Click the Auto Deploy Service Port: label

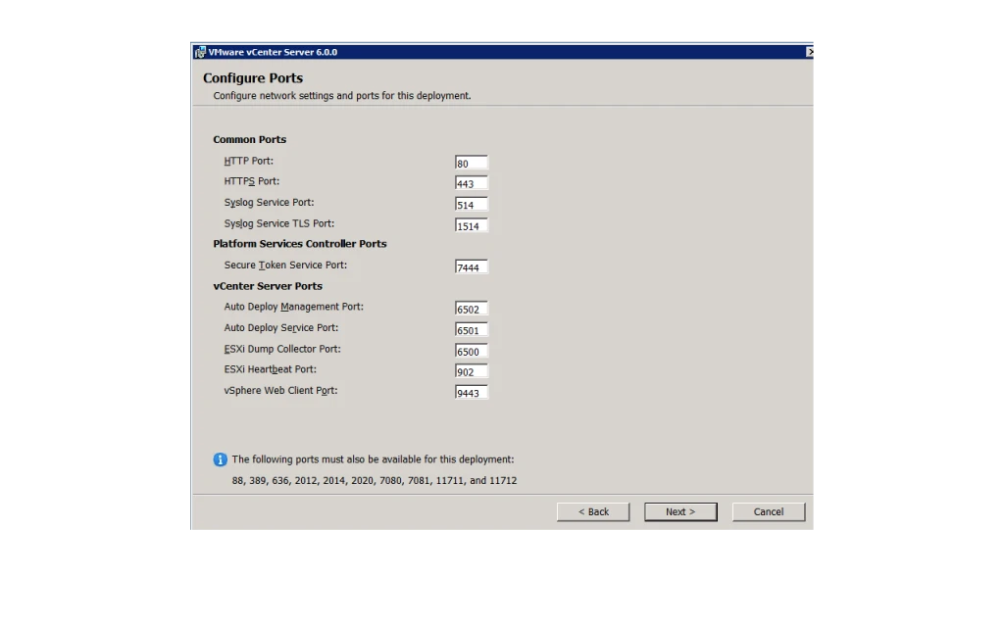pos(281,327)
